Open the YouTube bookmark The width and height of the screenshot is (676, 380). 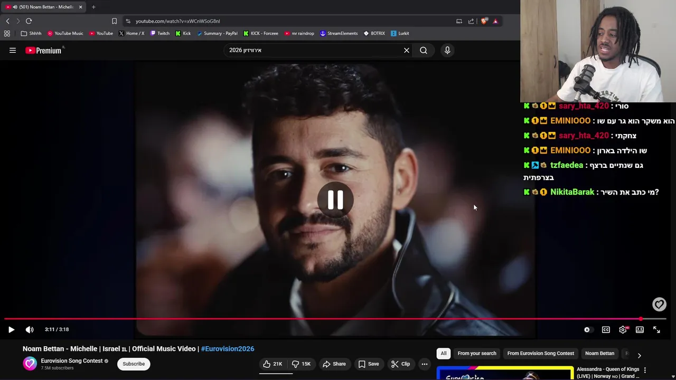[101, 33]
